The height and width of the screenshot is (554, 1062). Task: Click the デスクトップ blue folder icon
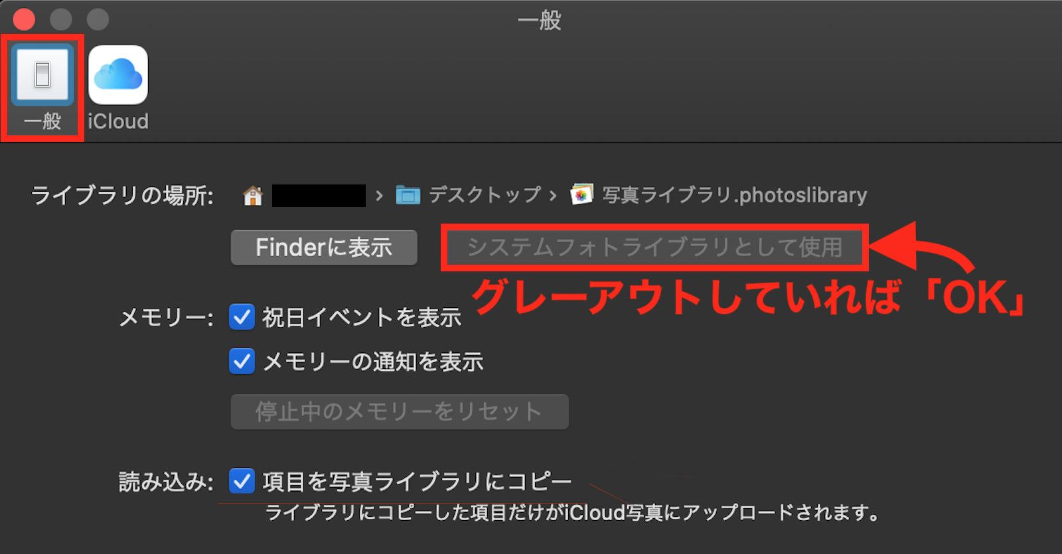click(x=408, y=195)
